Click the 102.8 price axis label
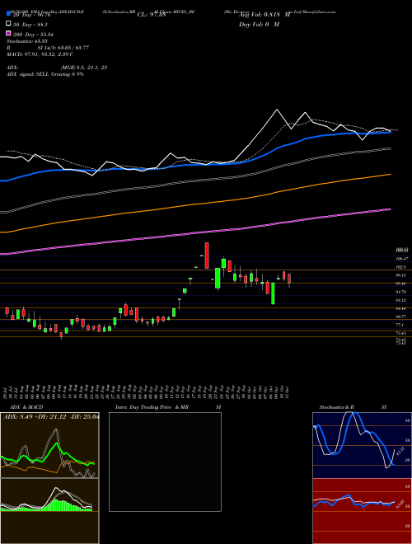Screen dimensions: 412x544 [x=401, y=267]
